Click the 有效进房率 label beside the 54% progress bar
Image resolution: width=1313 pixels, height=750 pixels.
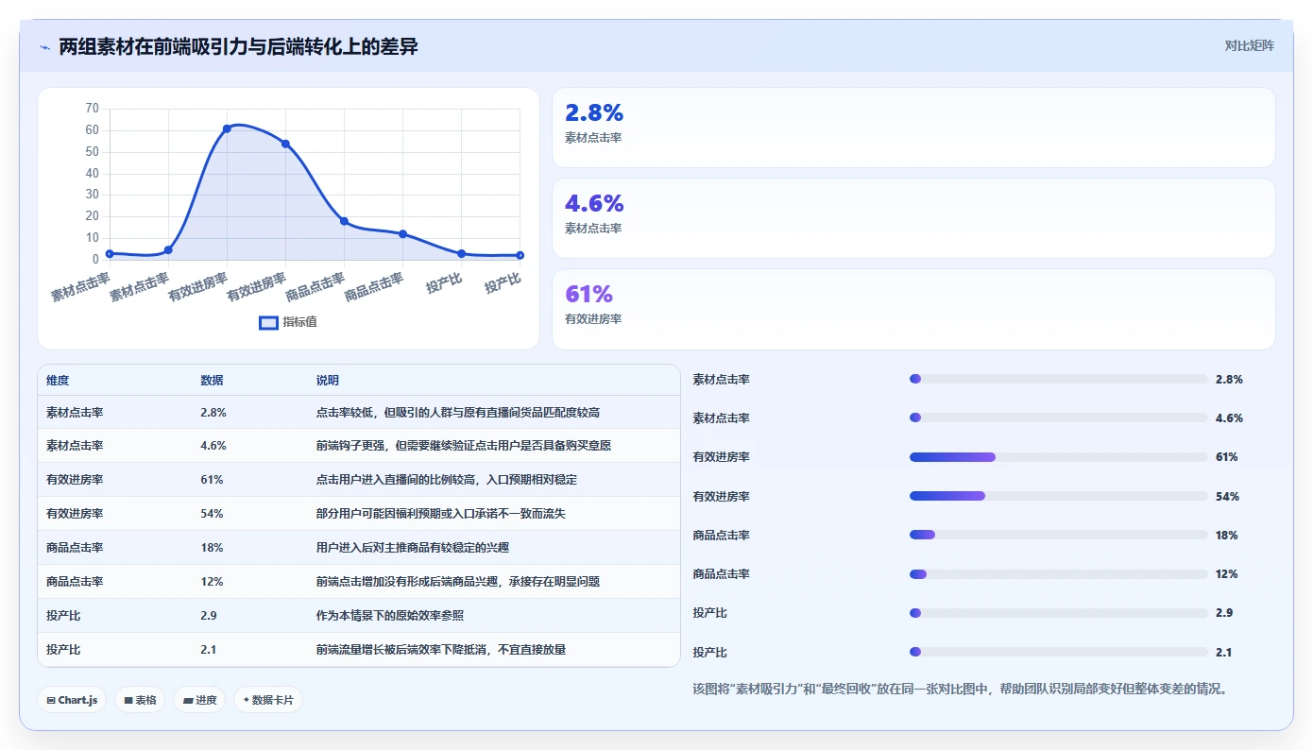[x=722, y=497]
